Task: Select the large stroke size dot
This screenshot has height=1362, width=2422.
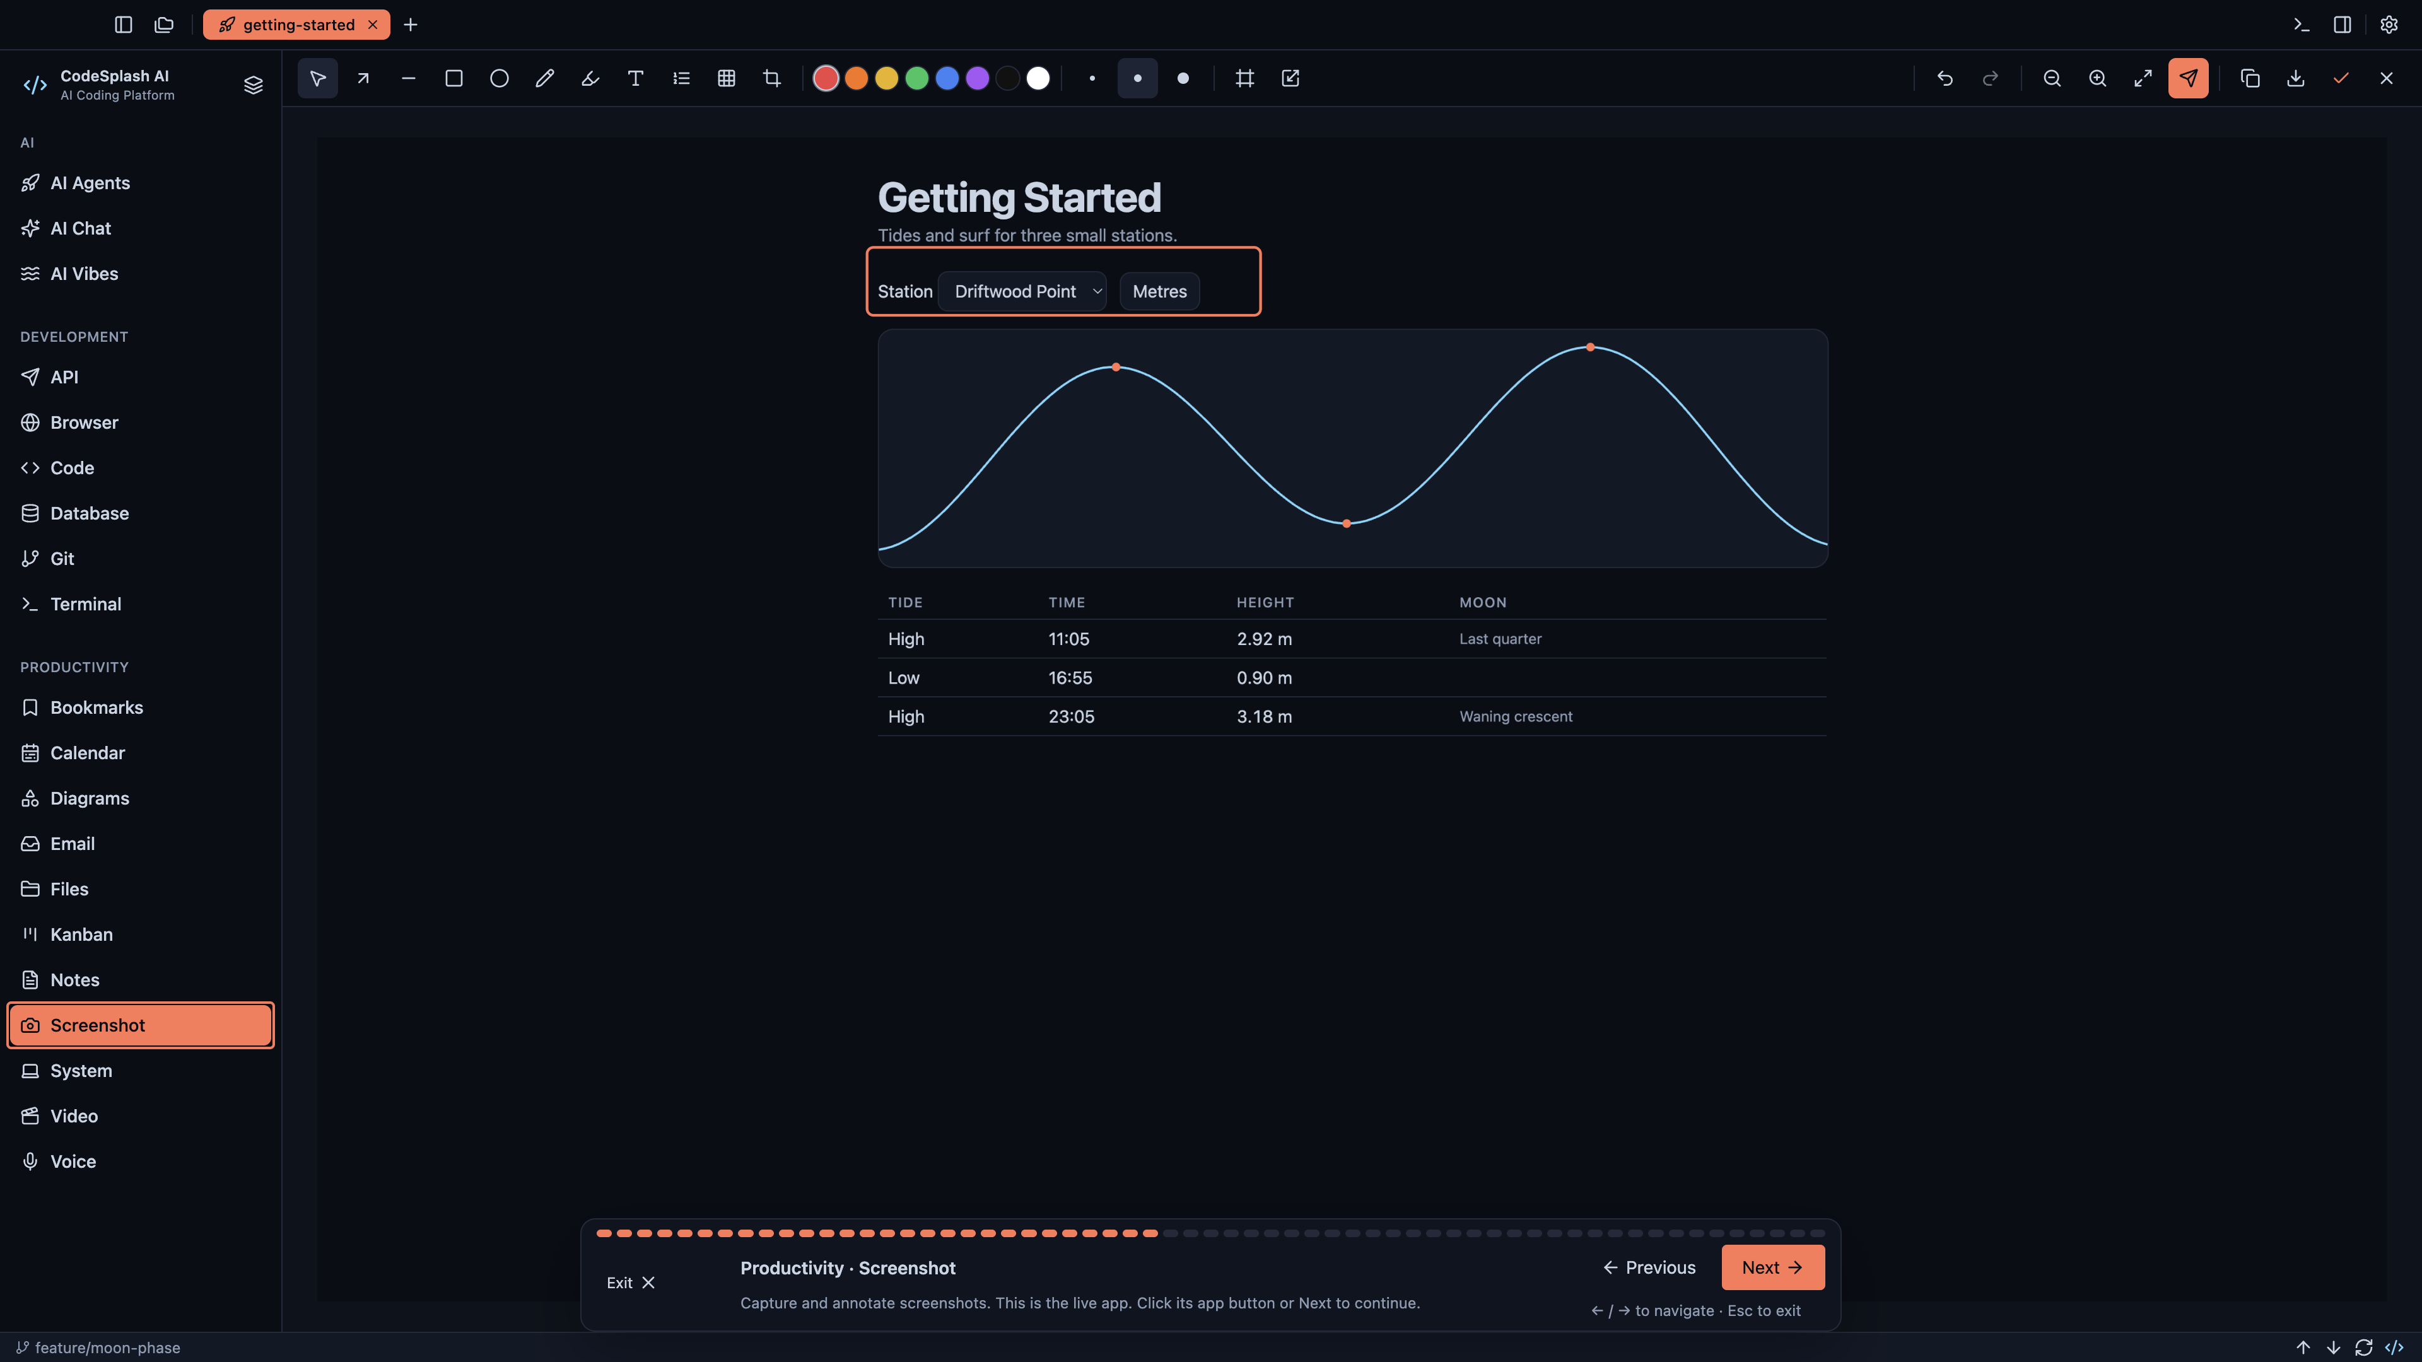Action: click(1184, 78)
